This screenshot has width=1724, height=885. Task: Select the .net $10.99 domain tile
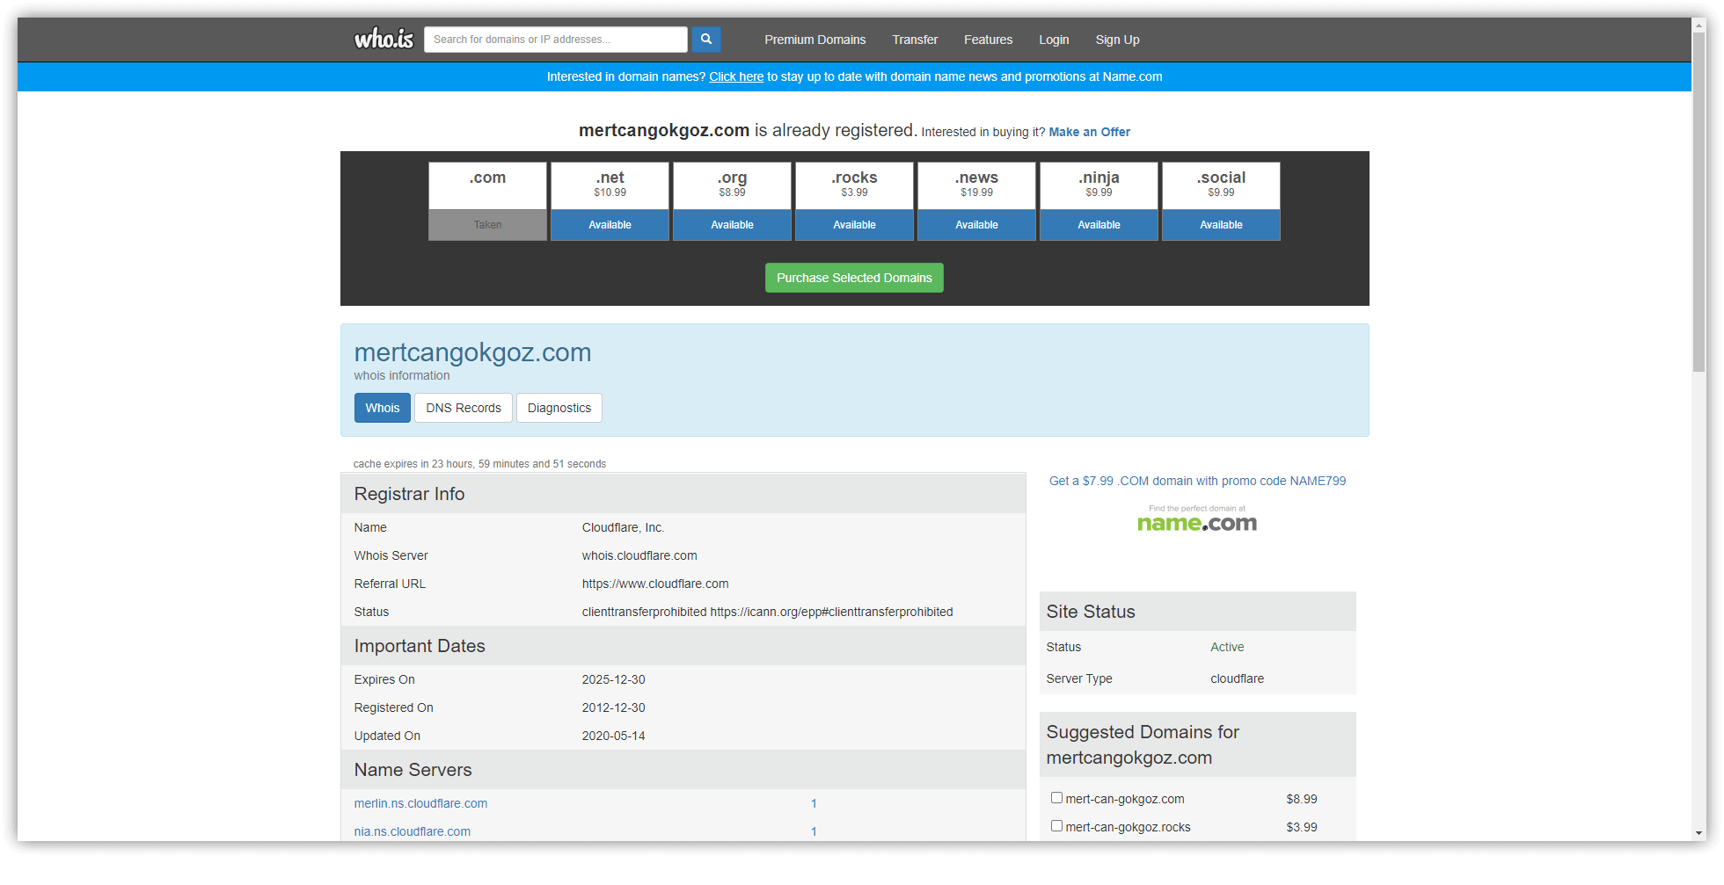point(610,201)
